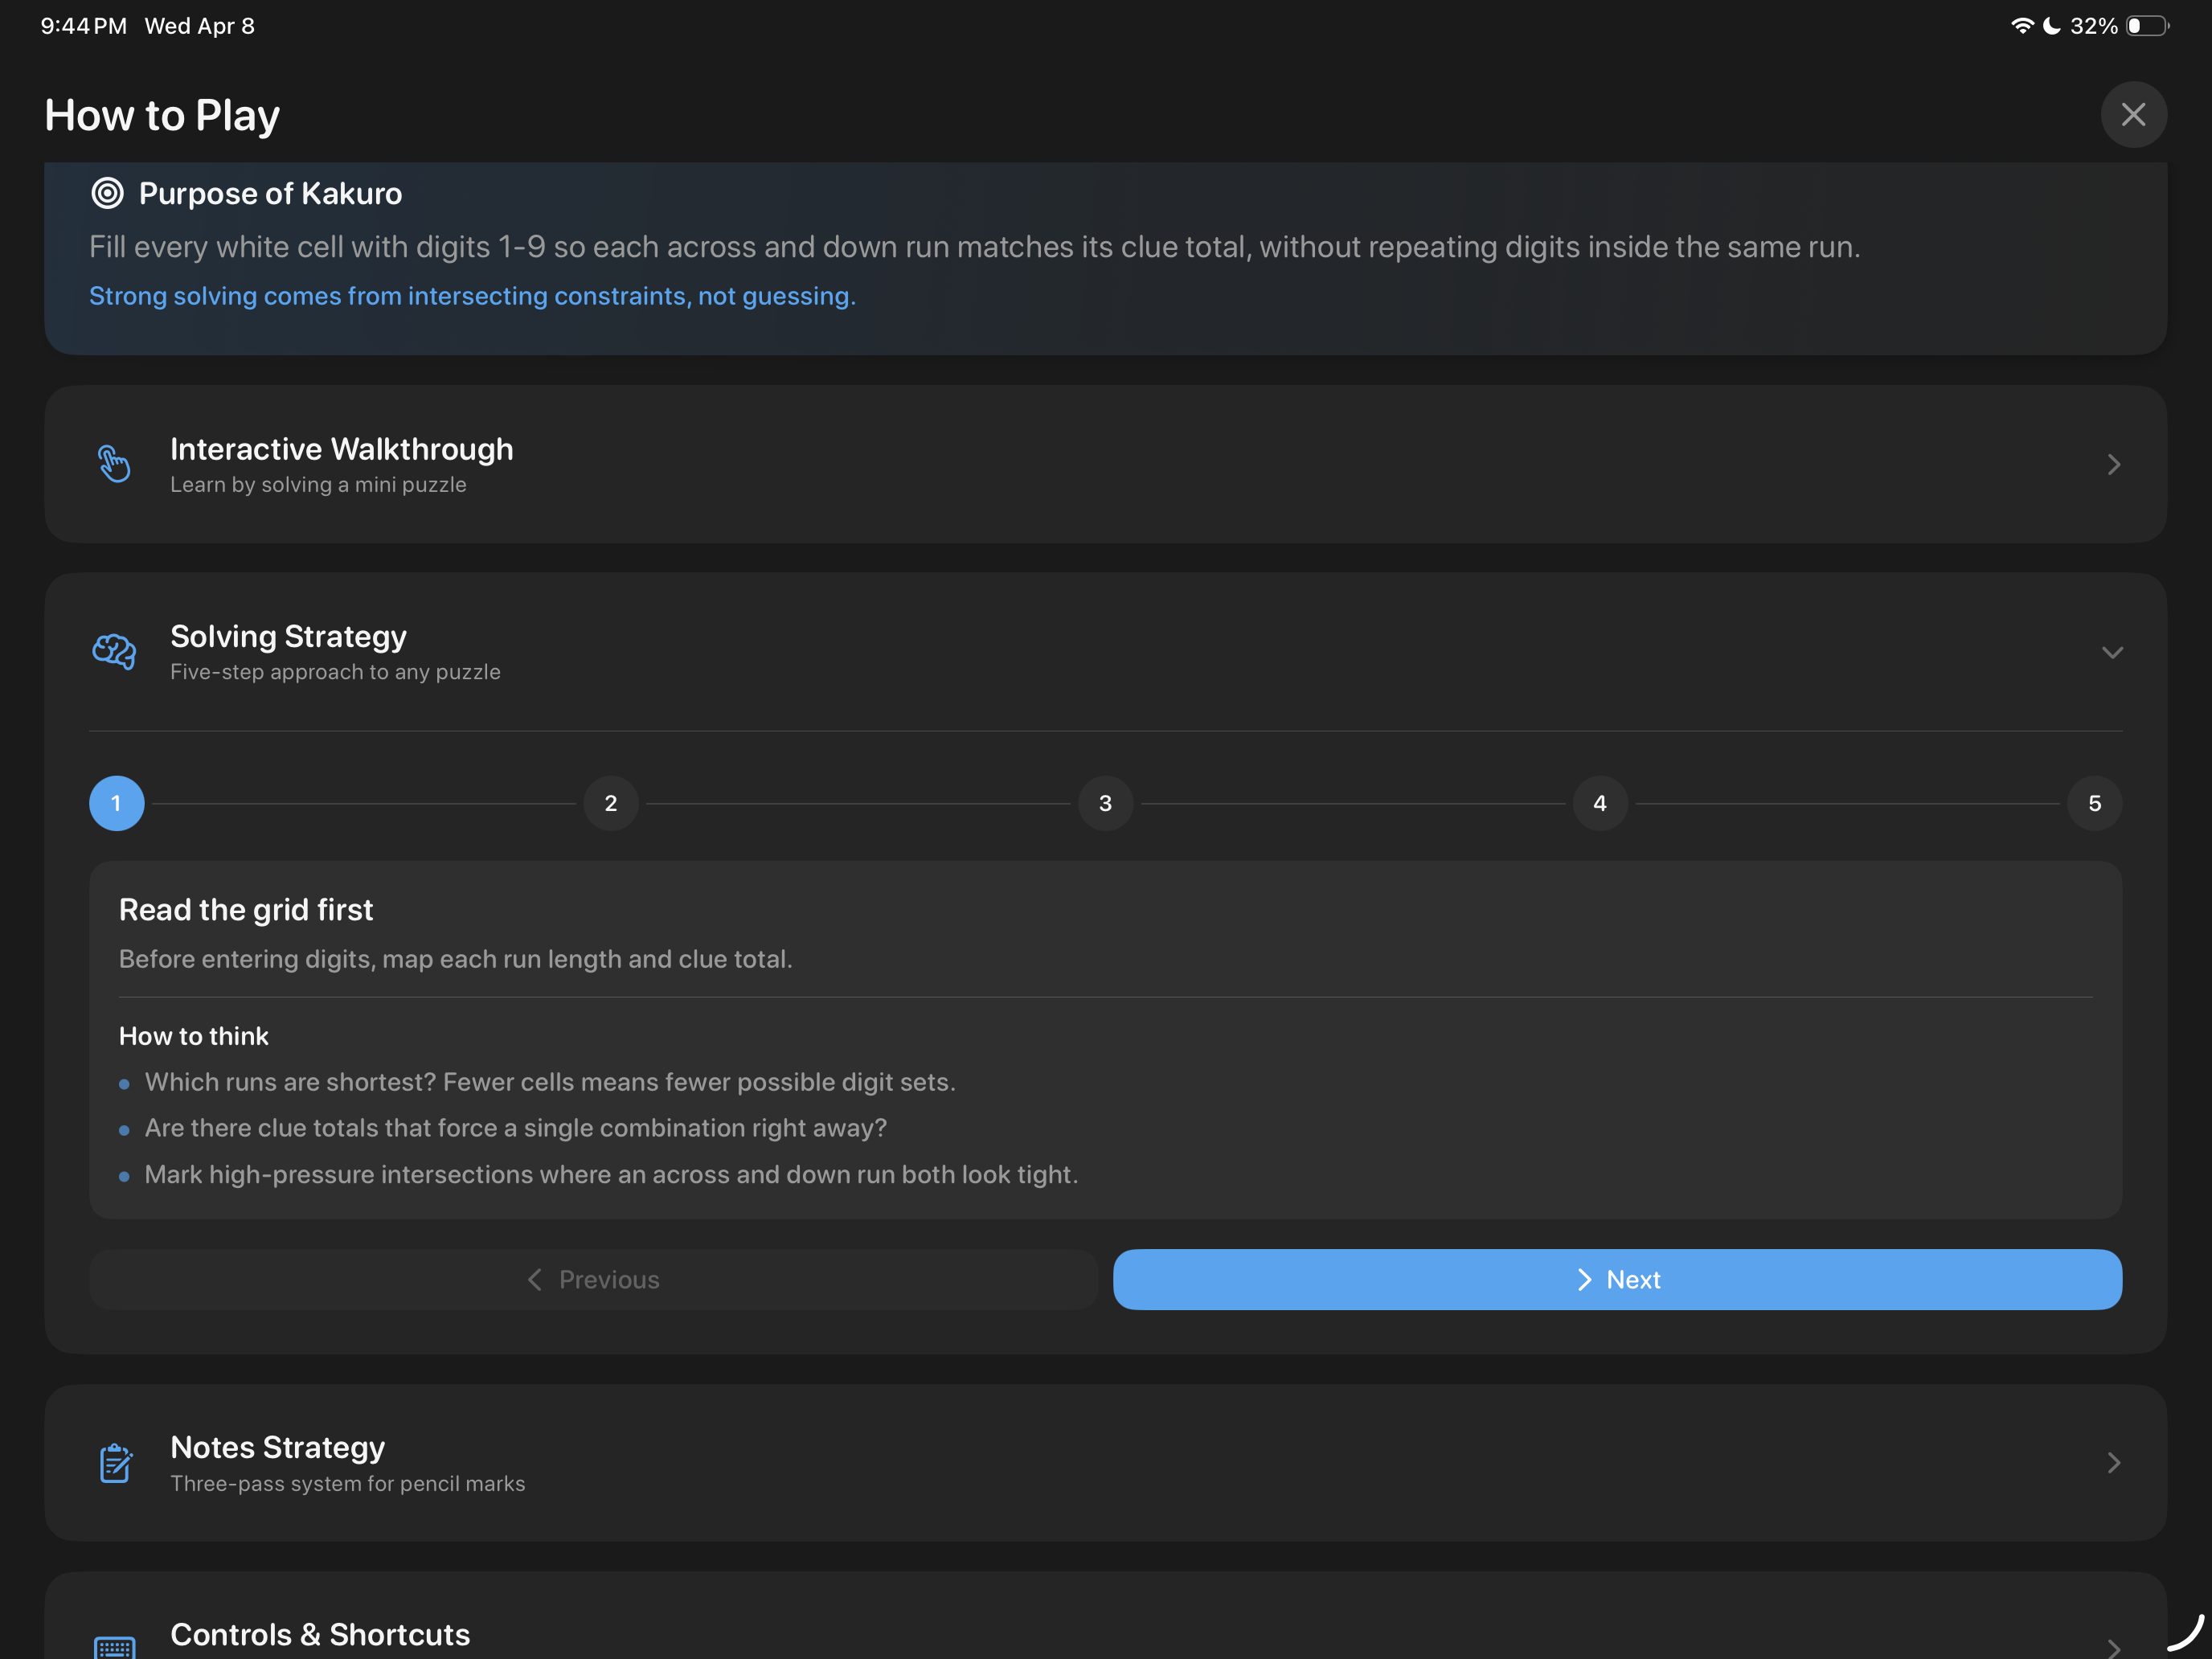The width and height of the screenshot is (2212, 1659).
Task: Tap the brain Solving Strategy icon
Action: (x=114, y=651)
